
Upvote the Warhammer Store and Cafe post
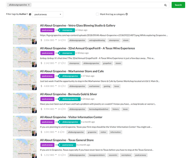56,86
